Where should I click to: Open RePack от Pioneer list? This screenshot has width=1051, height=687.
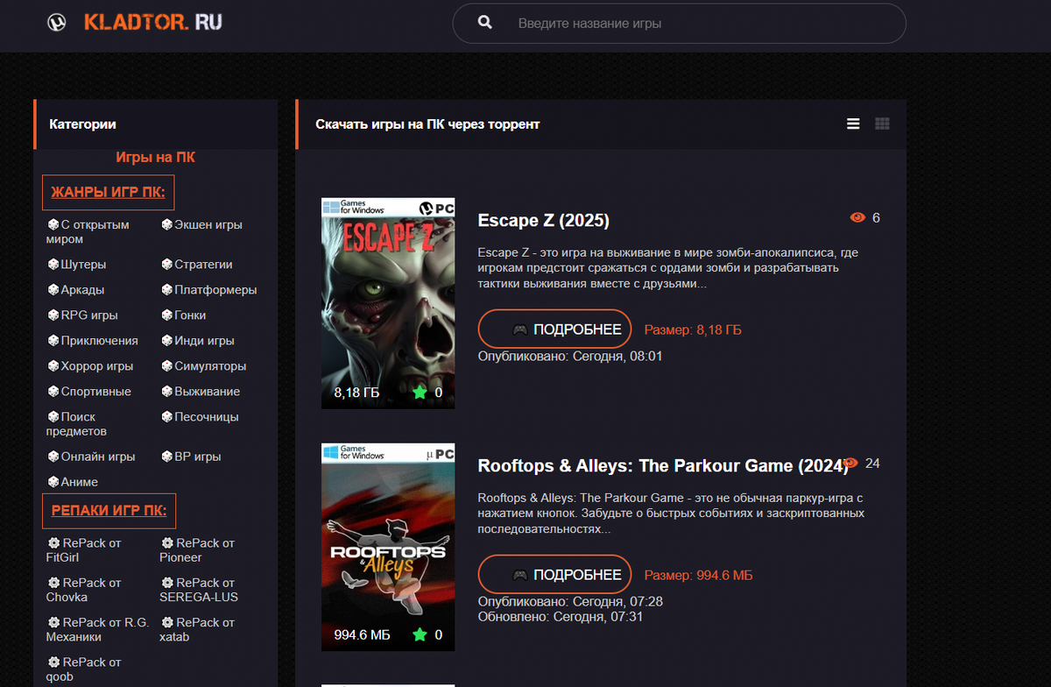197,550
